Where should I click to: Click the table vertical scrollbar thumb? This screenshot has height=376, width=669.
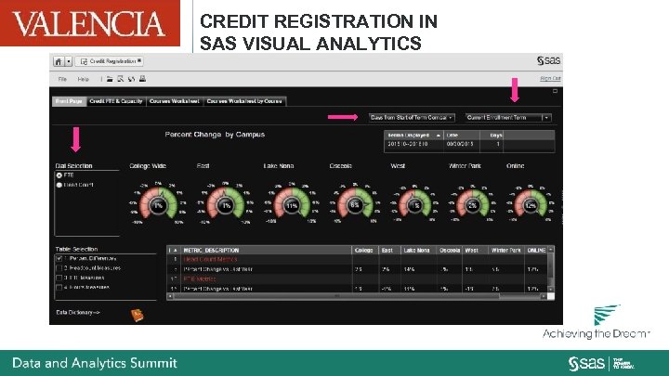tap(551, 266)
